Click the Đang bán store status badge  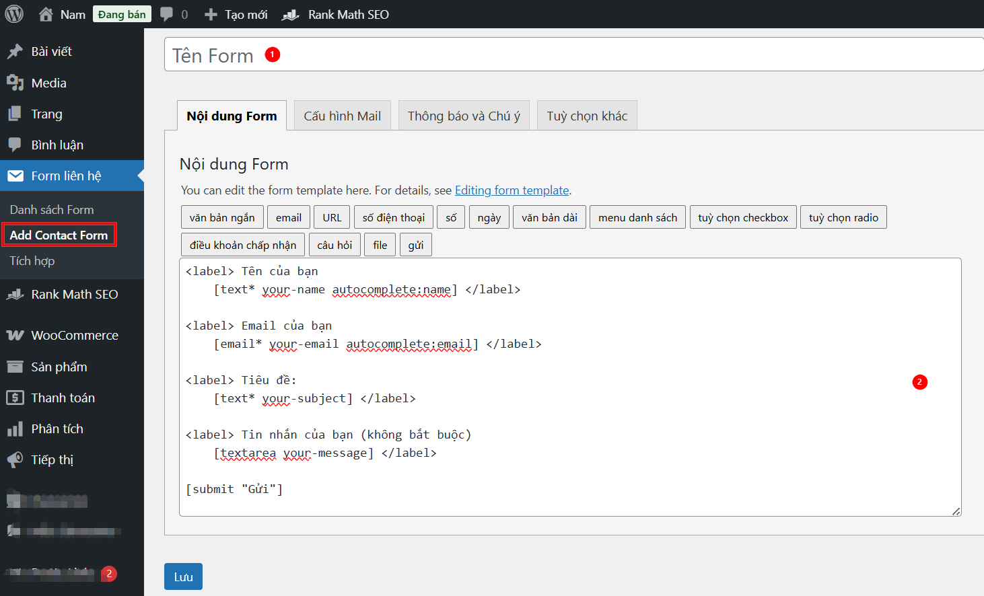point(122,14)
